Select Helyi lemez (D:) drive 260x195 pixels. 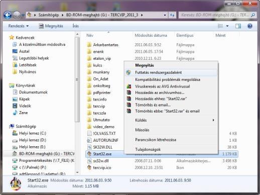click(x=33, y=140)
